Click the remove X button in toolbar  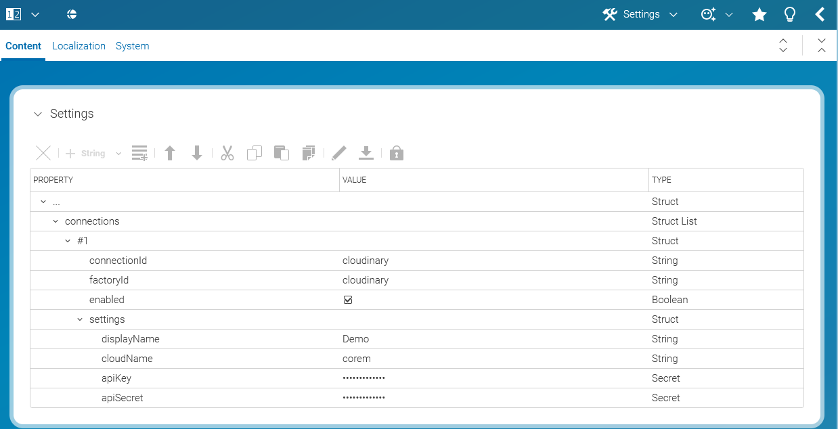[43, 154]
